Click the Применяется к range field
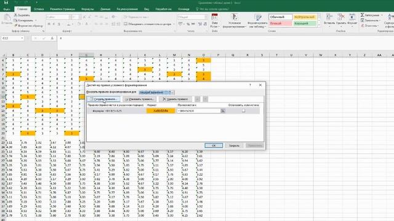This screenshot has width=394, height=221. click(198, 110)
